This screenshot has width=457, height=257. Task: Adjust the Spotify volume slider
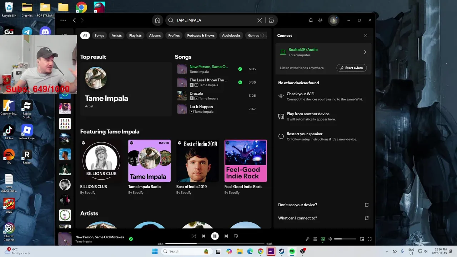point(345,239)
